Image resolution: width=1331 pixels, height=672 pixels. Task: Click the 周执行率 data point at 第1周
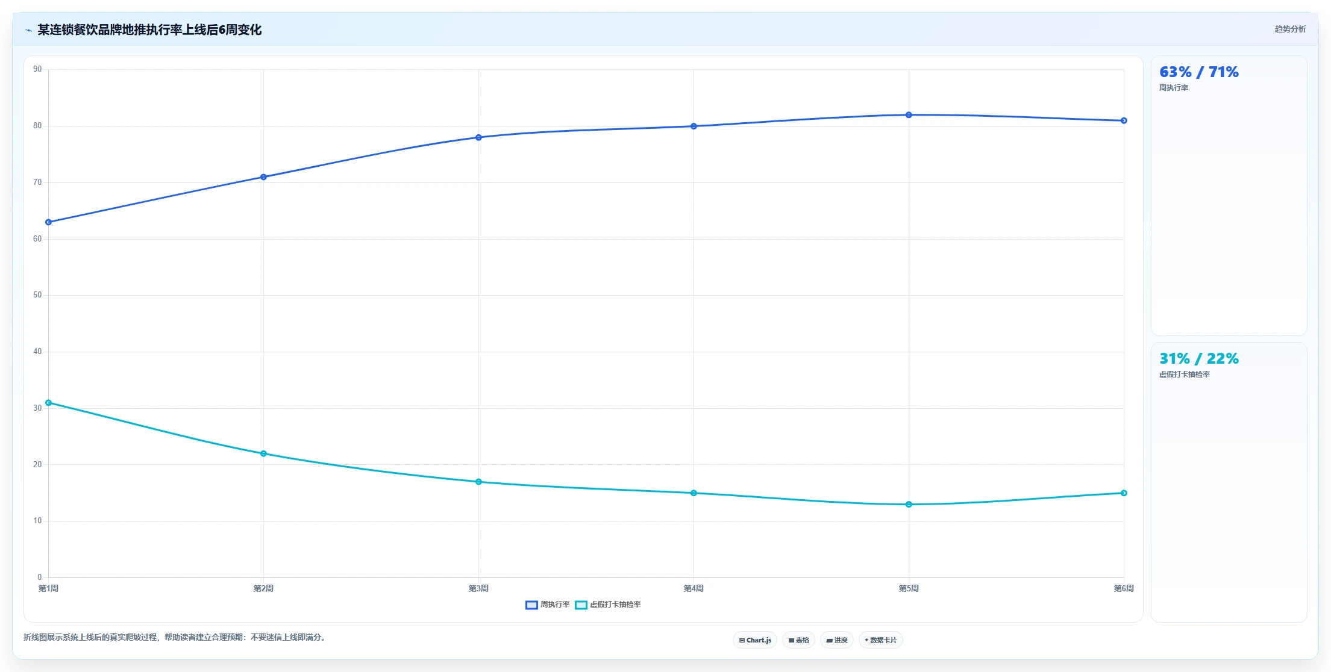point(49,222)
